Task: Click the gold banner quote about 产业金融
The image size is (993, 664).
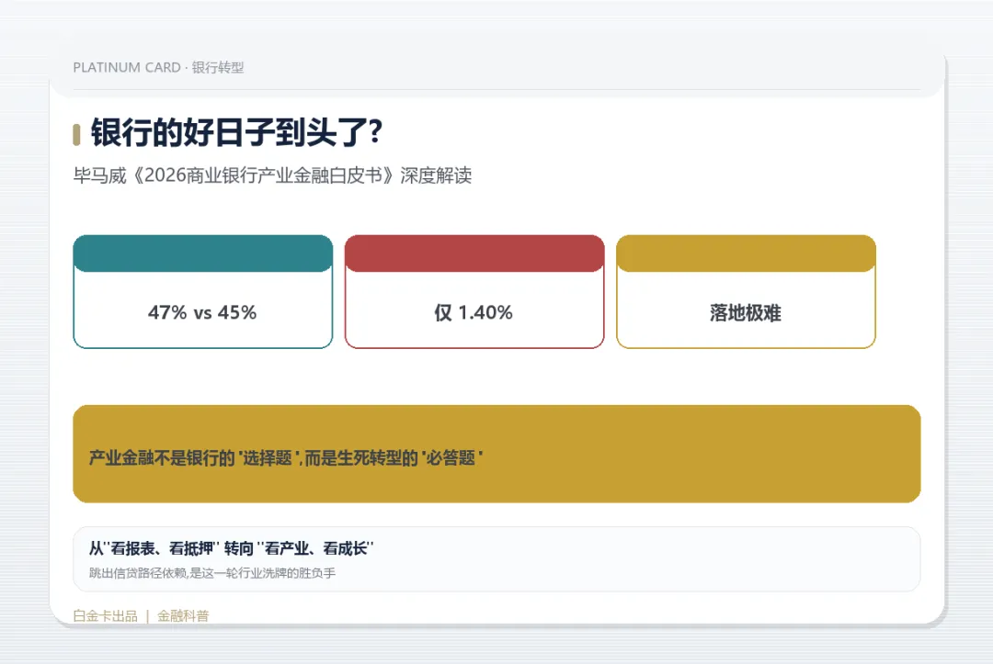Action: (286, 457)
